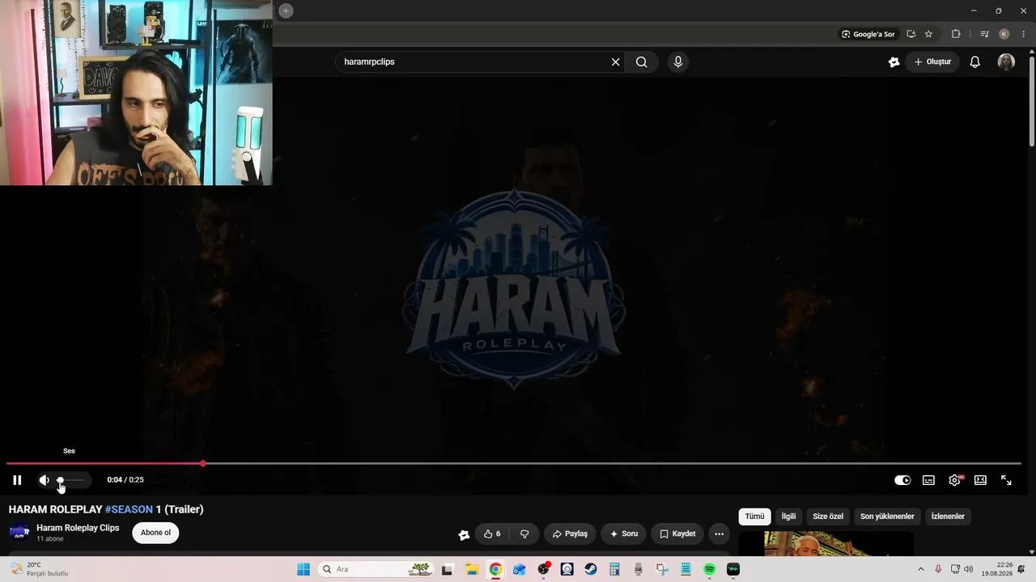This screenshot has height=582, width=1036.
Task: Open YouTube notifications bell
Action: click(975, 62)
